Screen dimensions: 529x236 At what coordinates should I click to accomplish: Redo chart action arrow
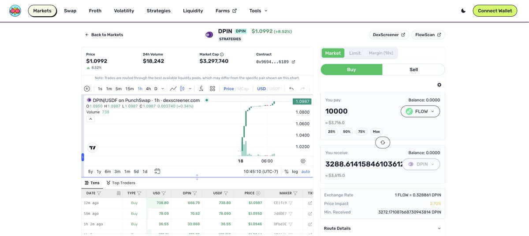303,88
